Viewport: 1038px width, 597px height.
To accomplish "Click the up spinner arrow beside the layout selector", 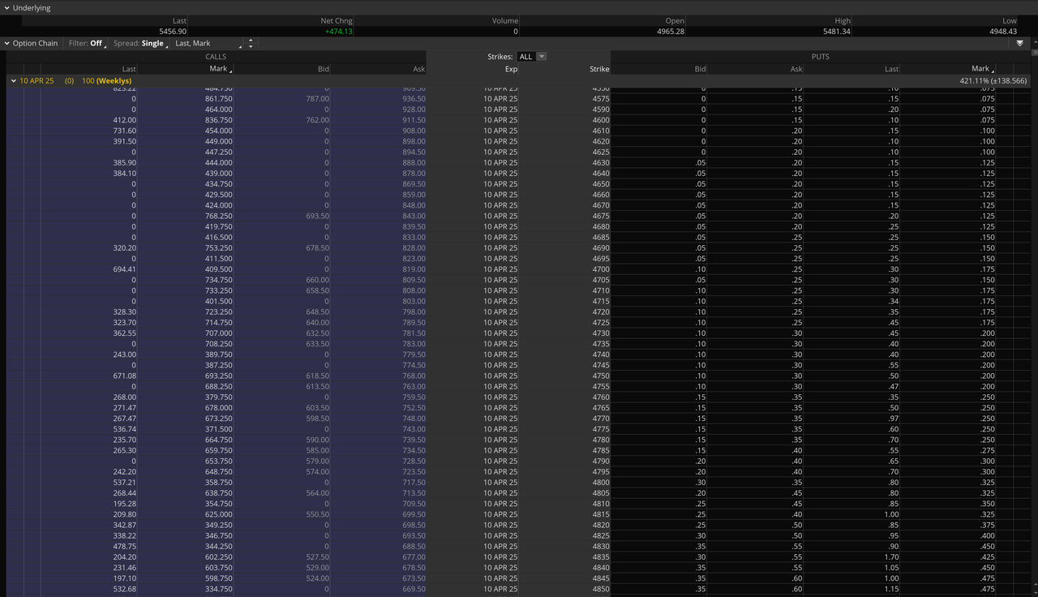I will (x=250, y=40).
